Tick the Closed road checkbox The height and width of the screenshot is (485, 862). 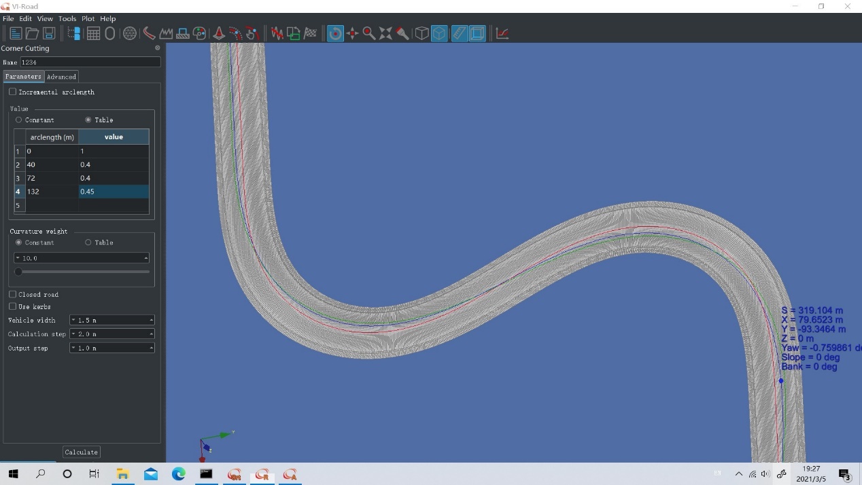pos(12,294)
